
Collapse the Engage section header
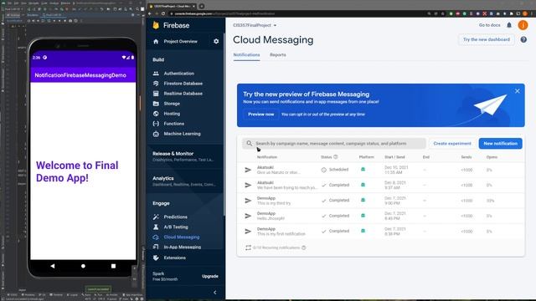(x=161, y=203)
